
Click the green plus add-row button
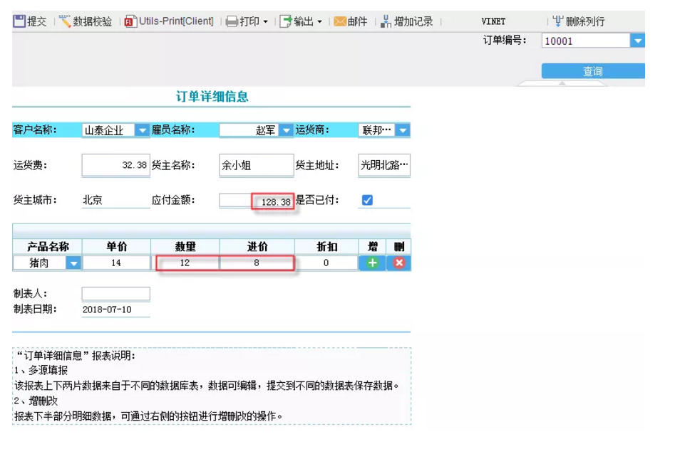click(x=372, y=263)
